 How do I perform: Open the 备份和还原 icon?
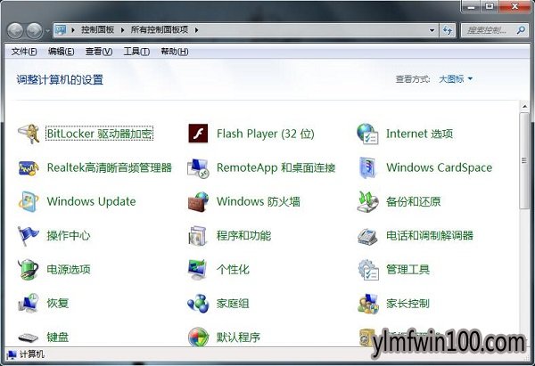tap(367, 201)
